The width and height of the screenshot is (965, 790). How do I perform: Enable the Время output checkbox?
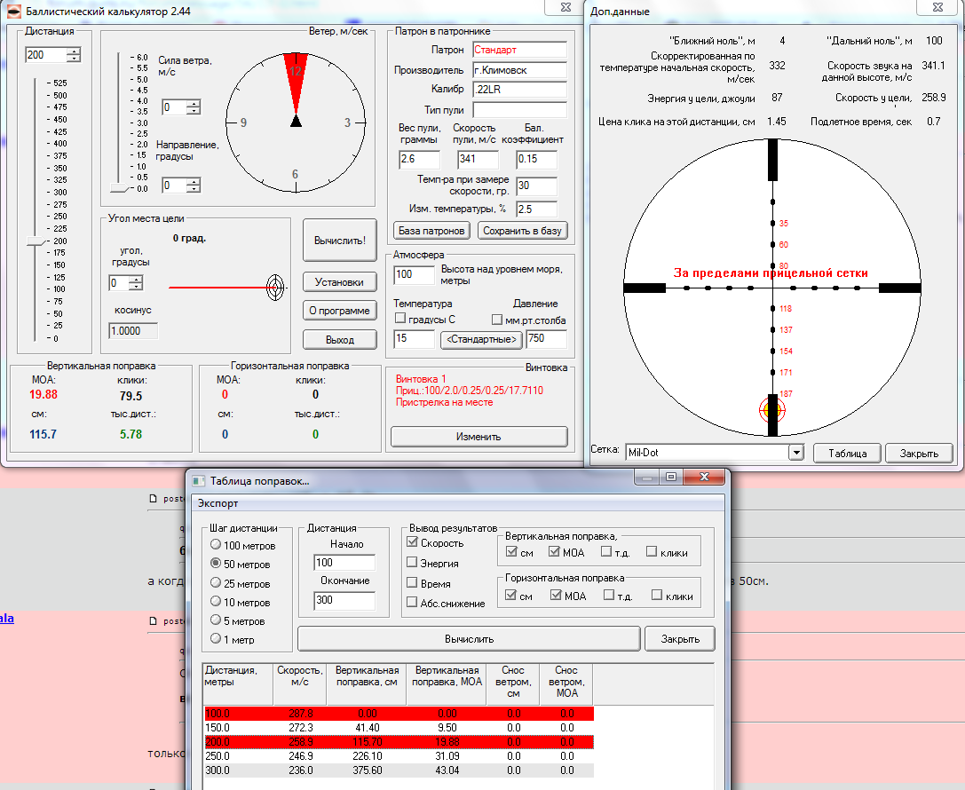tap(412, 582)
